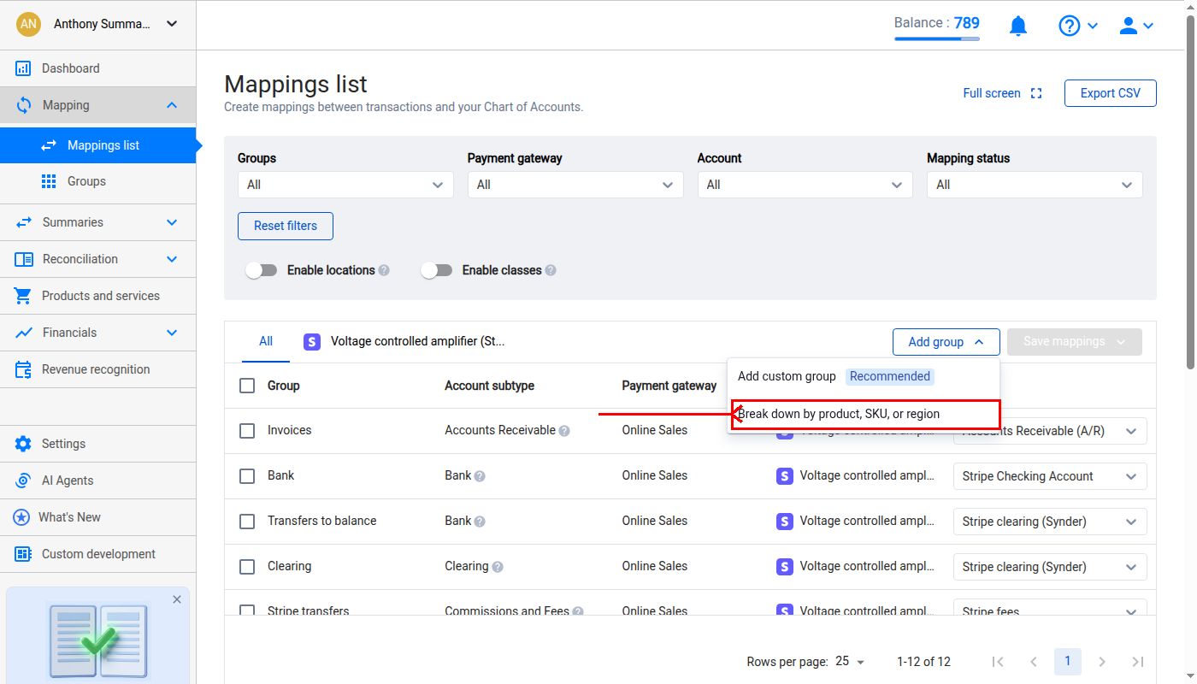Click Accounts Receivable subtype info icon
Viewport: 1197px width, 684px height.
[x=564, y=431]
